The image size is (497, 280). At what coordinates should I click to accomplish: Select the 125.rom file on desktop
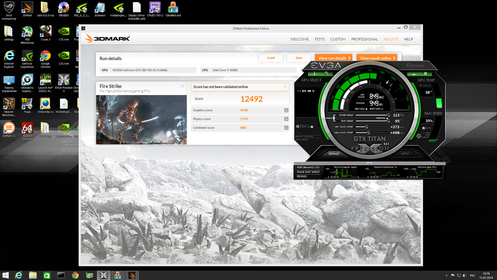coord(64,58)
